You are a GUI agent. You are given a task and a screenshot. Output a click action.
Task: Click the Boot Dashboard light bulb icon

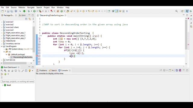(30, 71)
